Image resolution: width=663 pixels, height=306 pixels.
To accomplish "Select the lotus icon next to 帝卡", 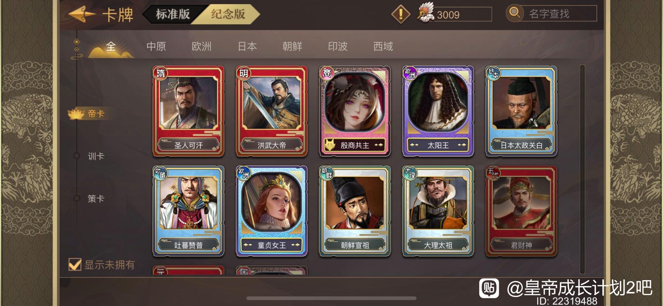I will tap(77, 114).
